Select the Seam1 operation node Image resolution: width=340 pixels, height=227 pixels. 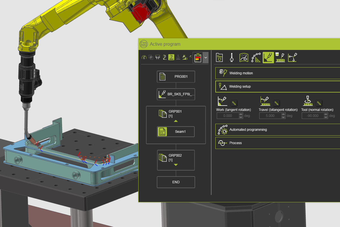coord(176,132)
